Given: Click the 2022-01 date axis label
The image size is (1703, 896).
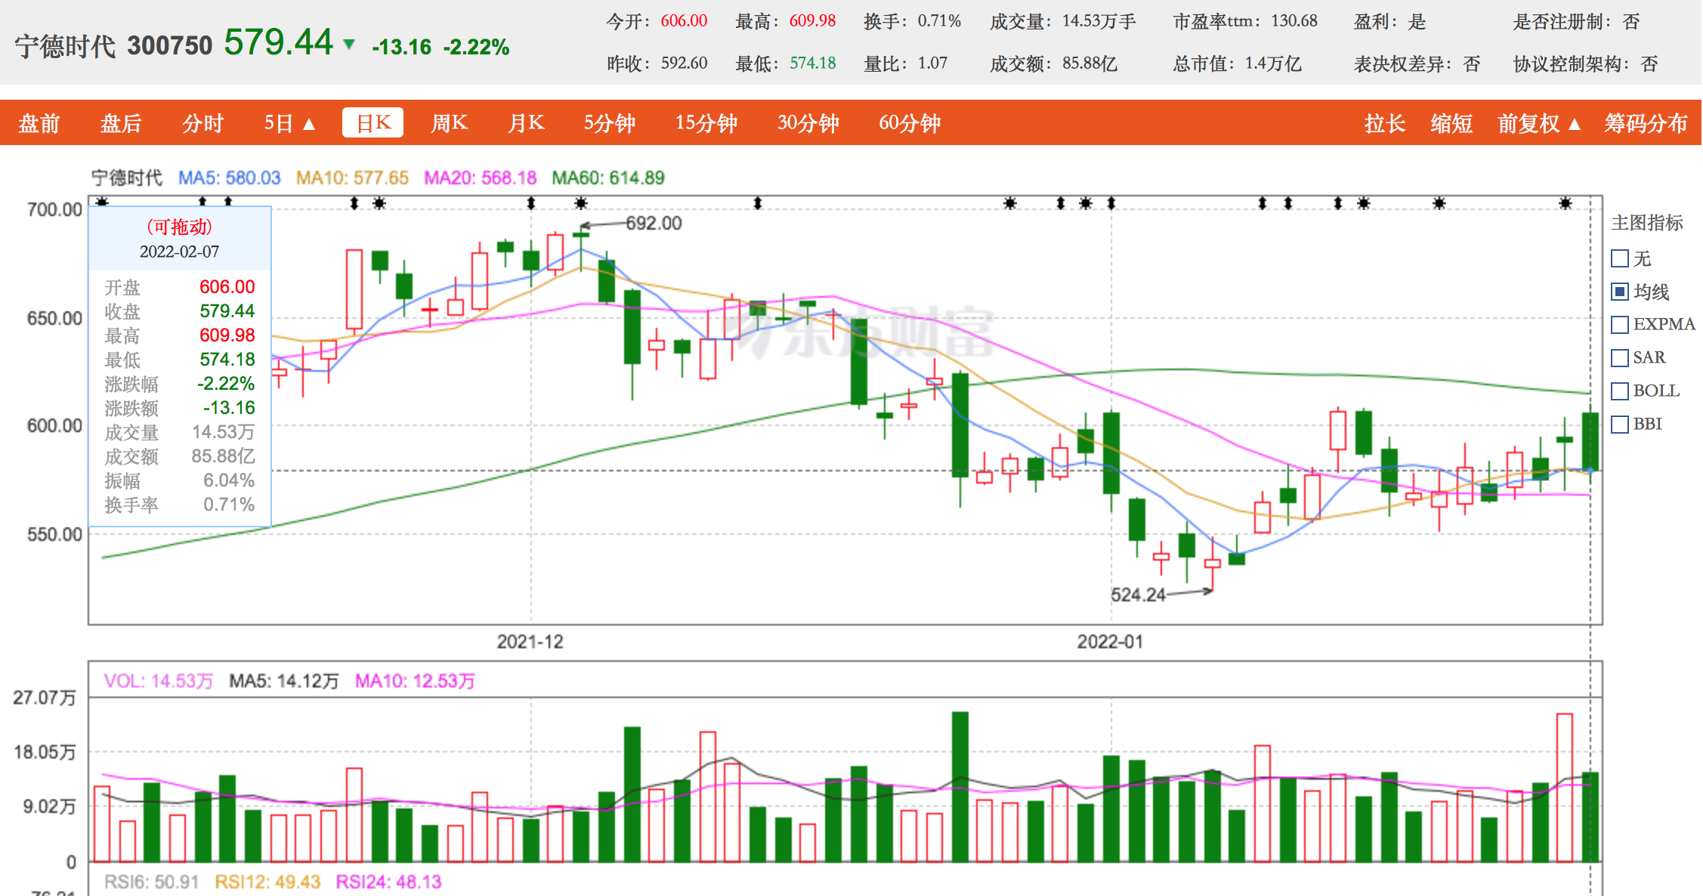Looking at the screenshot, I should (1110, 641).
